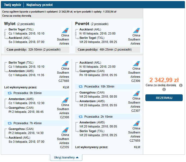Viewport: 186px width, 162px height.
Task: Click China Southern logo for flight CZ308
Action: (65, 100)
